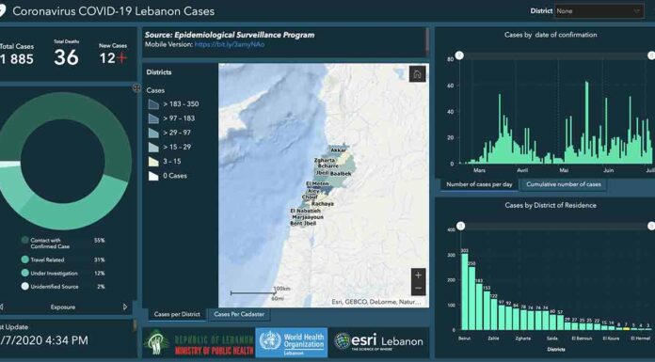The height and width of the screenshot is (362, 655).
Task: Open the mobile version bit.ly link
Action: click(230, 44)
